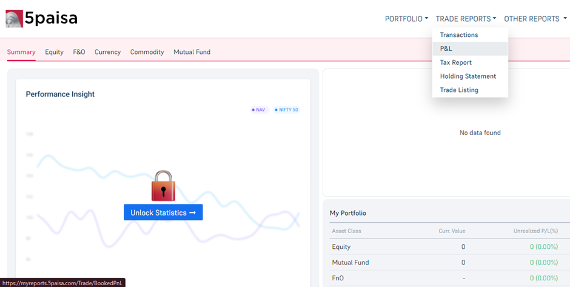Screen dimensions: 570x287
Task: Open the Mutual Fund tab
Action: pyautogui.click(x=192, y=52)
